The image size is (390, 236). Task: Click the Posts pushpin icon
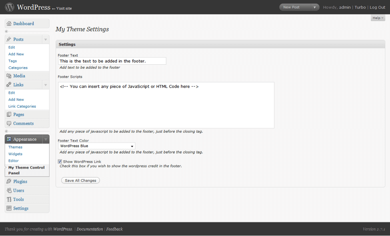(9, 39)
